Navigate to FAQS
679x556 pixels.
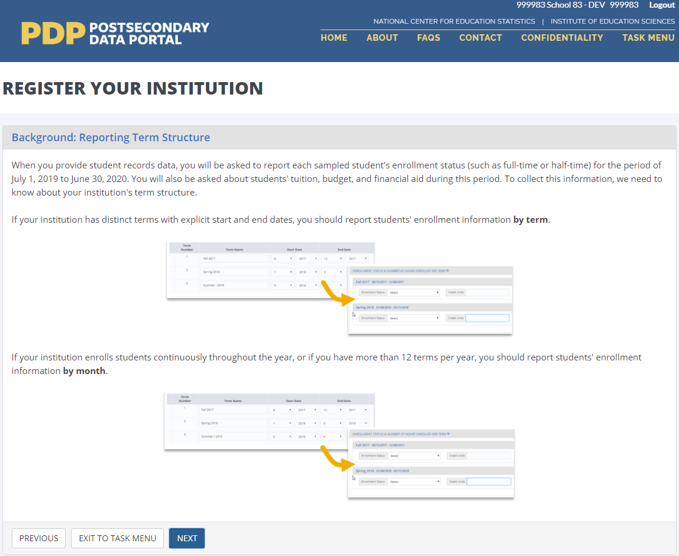click(x=428, y=38)
